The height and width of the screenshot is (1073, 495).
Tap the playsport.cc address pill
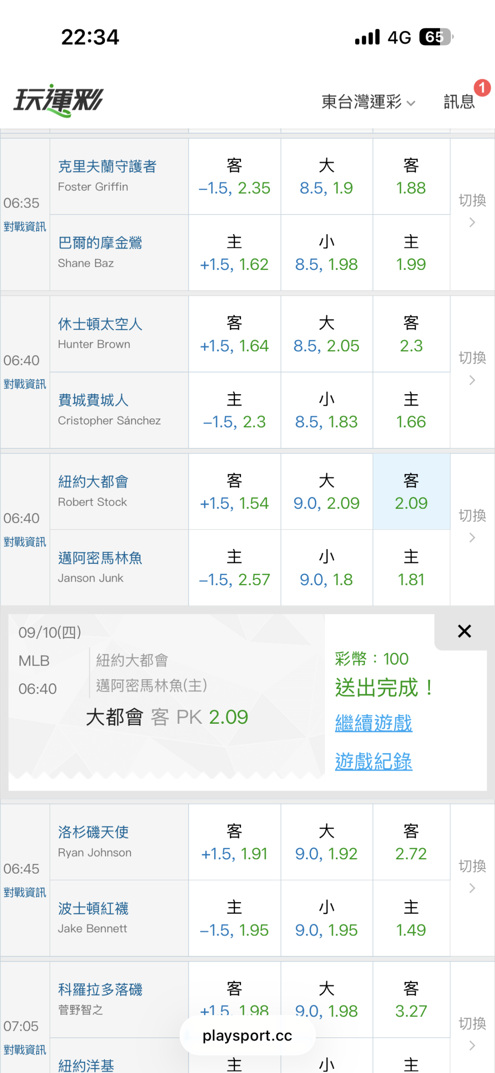(x=247, y=1035)
